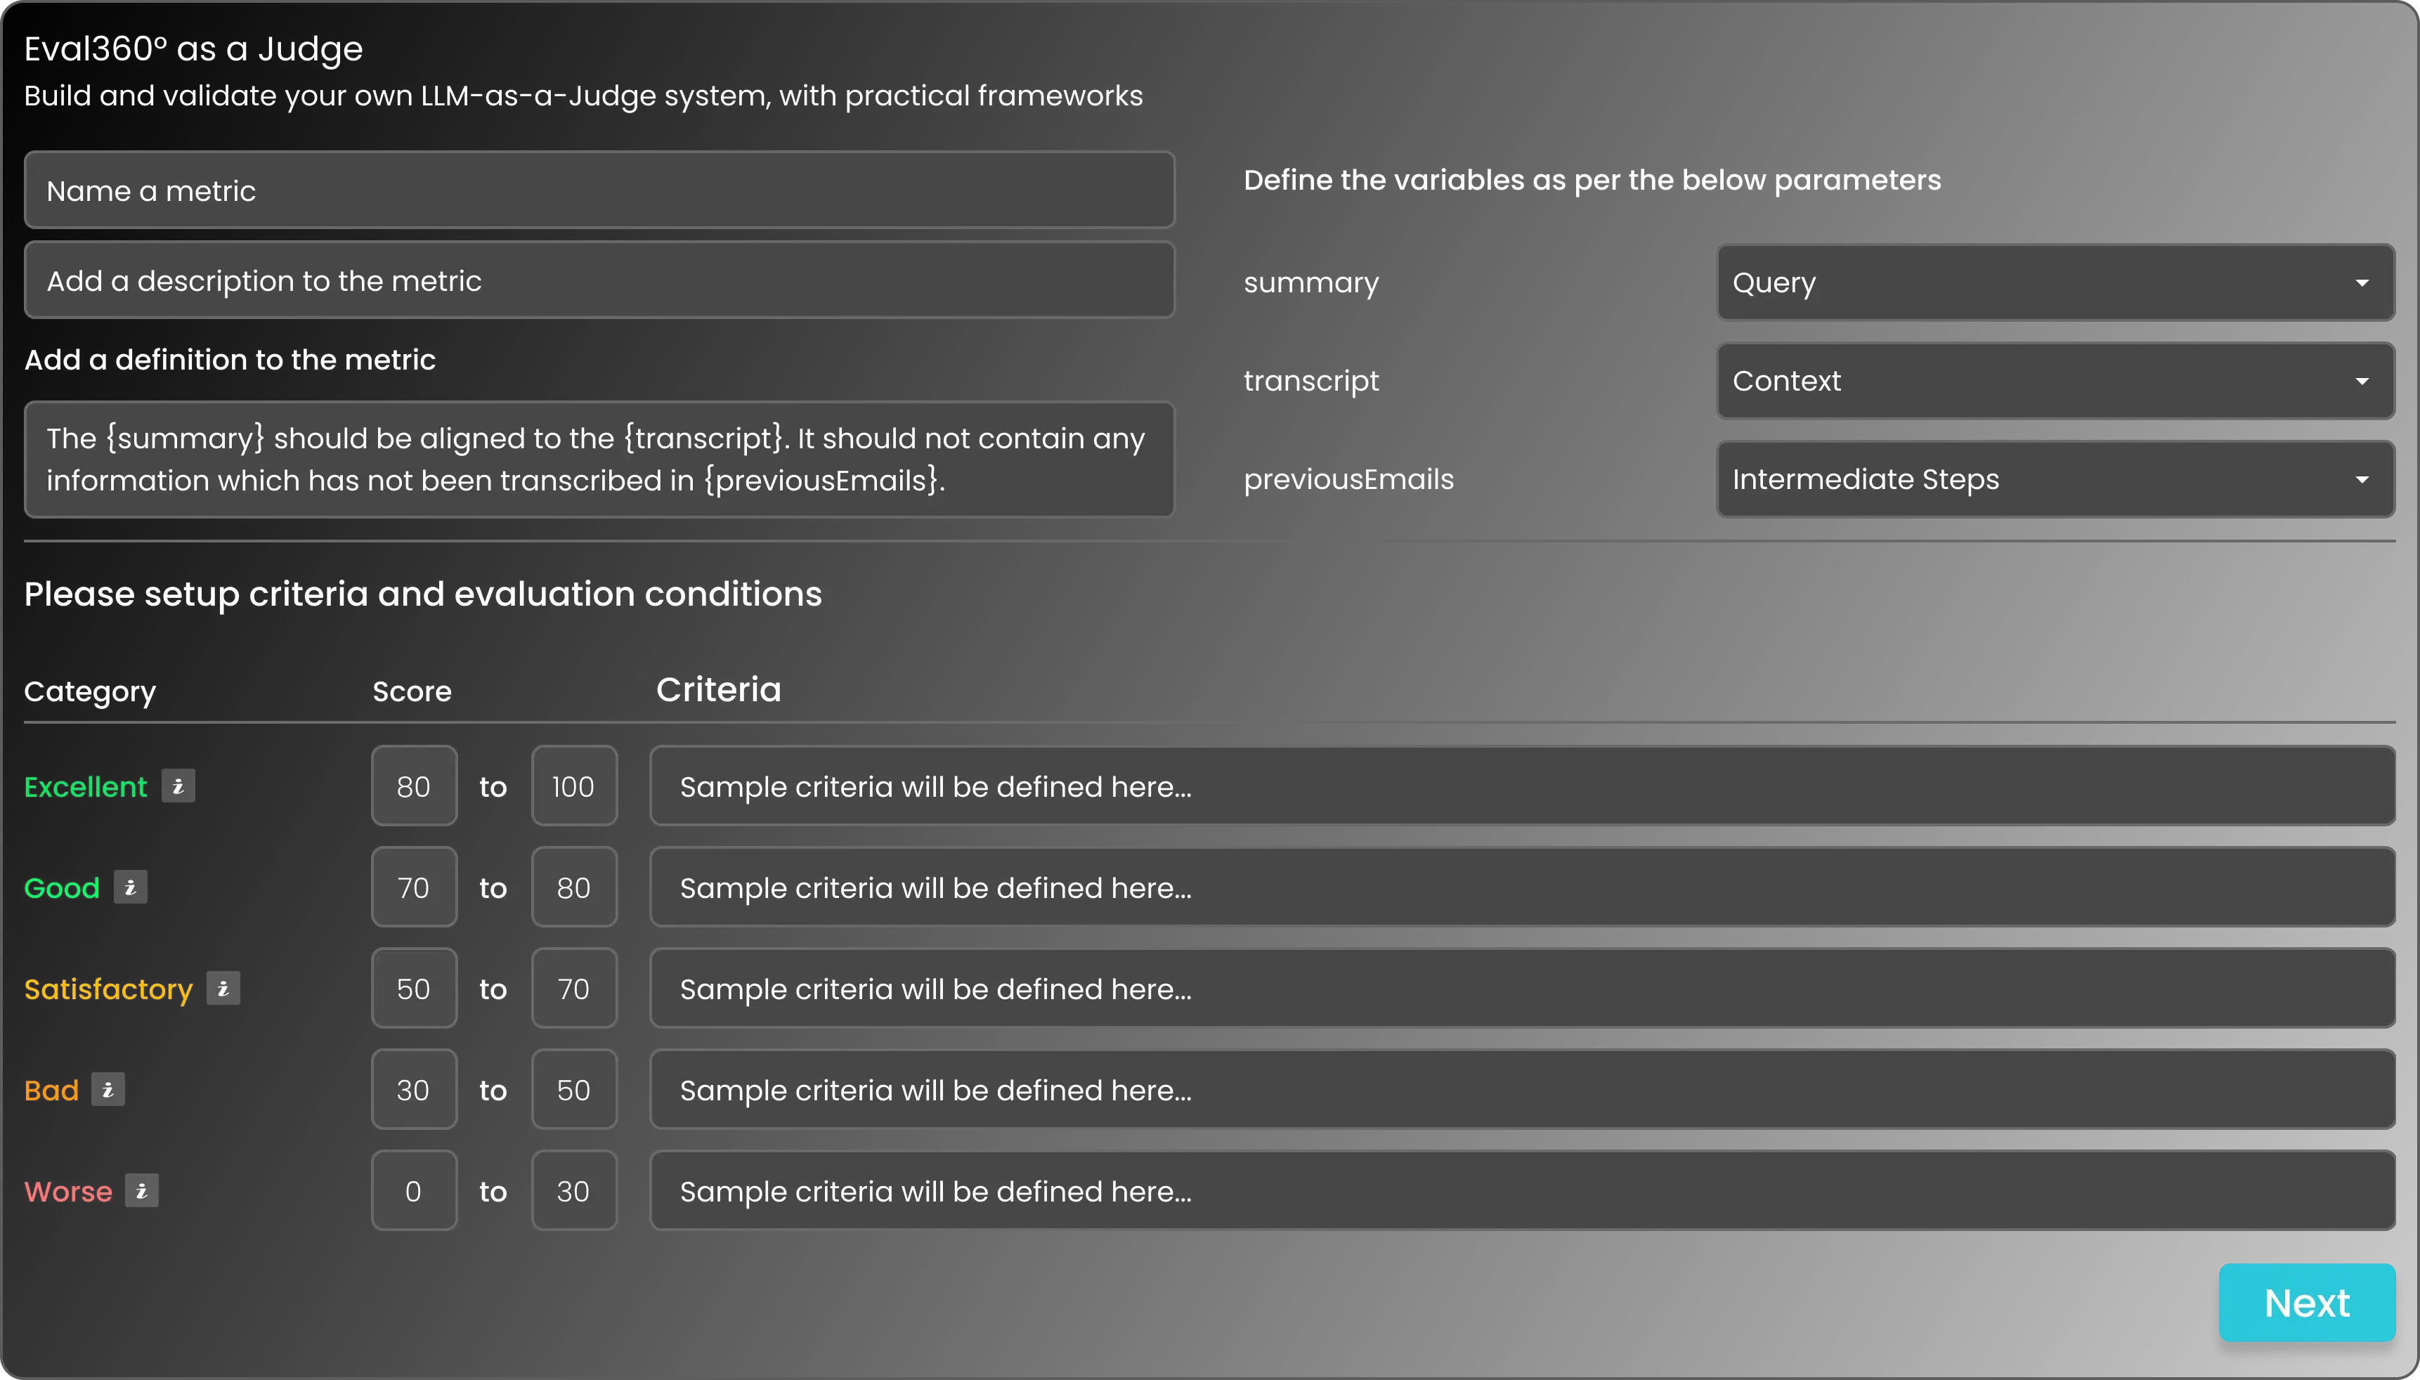This screenshot has height=1380, width=2420.
Task: Click the Worse row criteria field
Action: coord(1516,1190)
